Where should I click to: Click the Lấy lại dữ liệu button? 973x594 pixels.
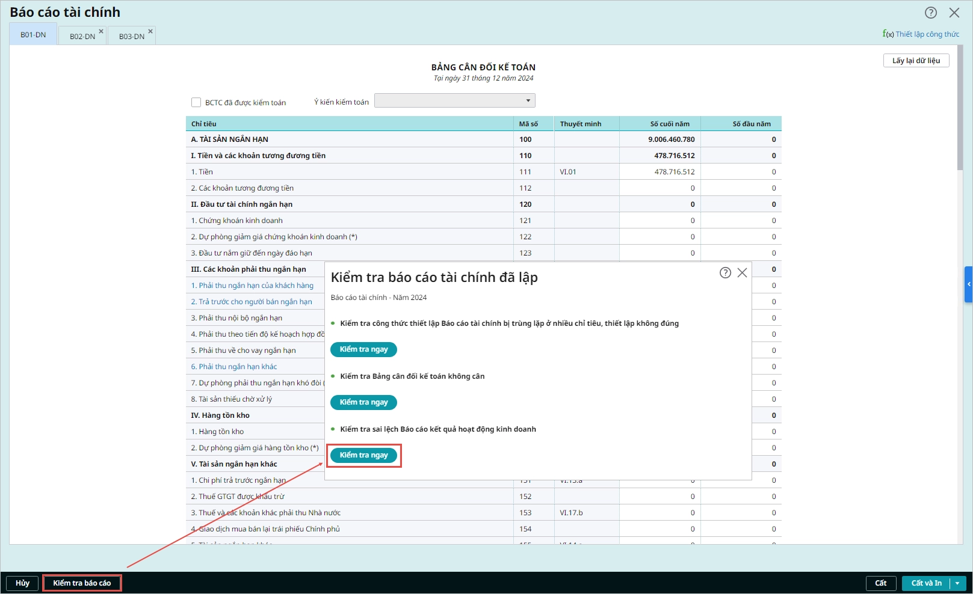click(915, 61)
